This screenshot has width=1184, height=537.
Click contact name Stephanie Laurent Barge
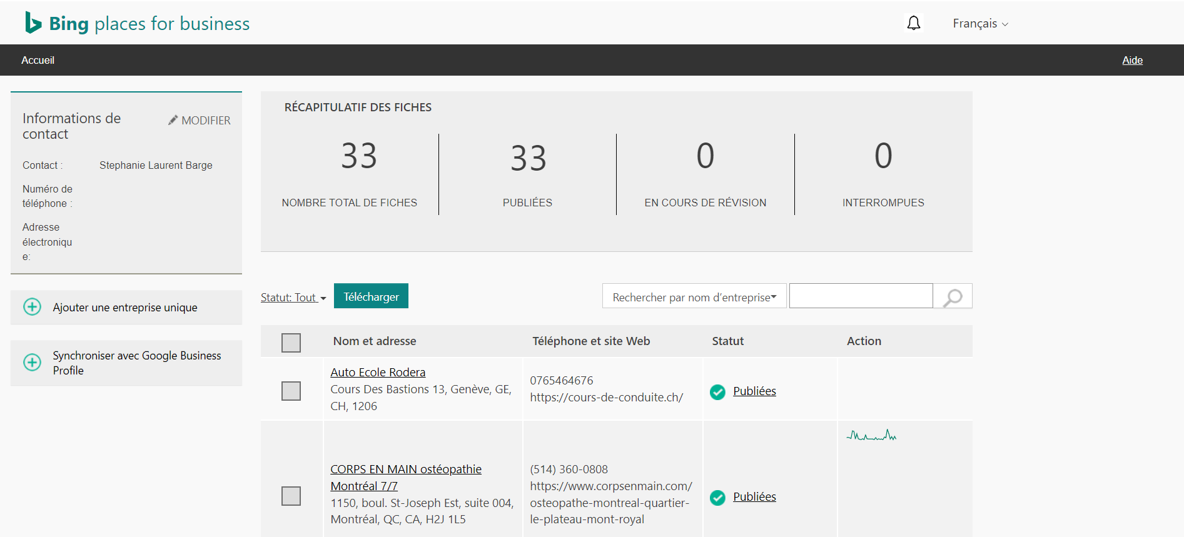tap(156, 165)
